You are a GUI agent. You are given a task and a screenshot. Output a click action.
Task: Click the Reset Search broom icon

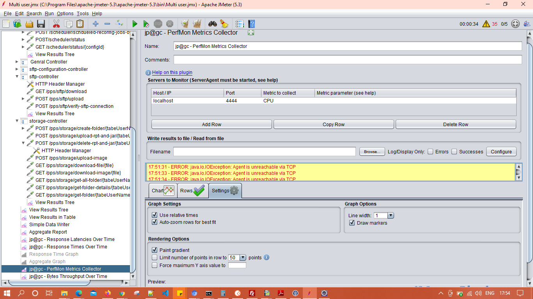pos(224,24)
